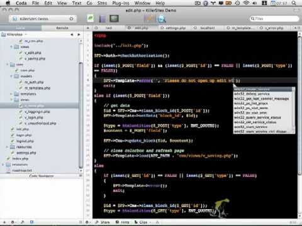Go back with the sidebar left arrow
Viewport: 302px width, 226px height.
point(72,35)
